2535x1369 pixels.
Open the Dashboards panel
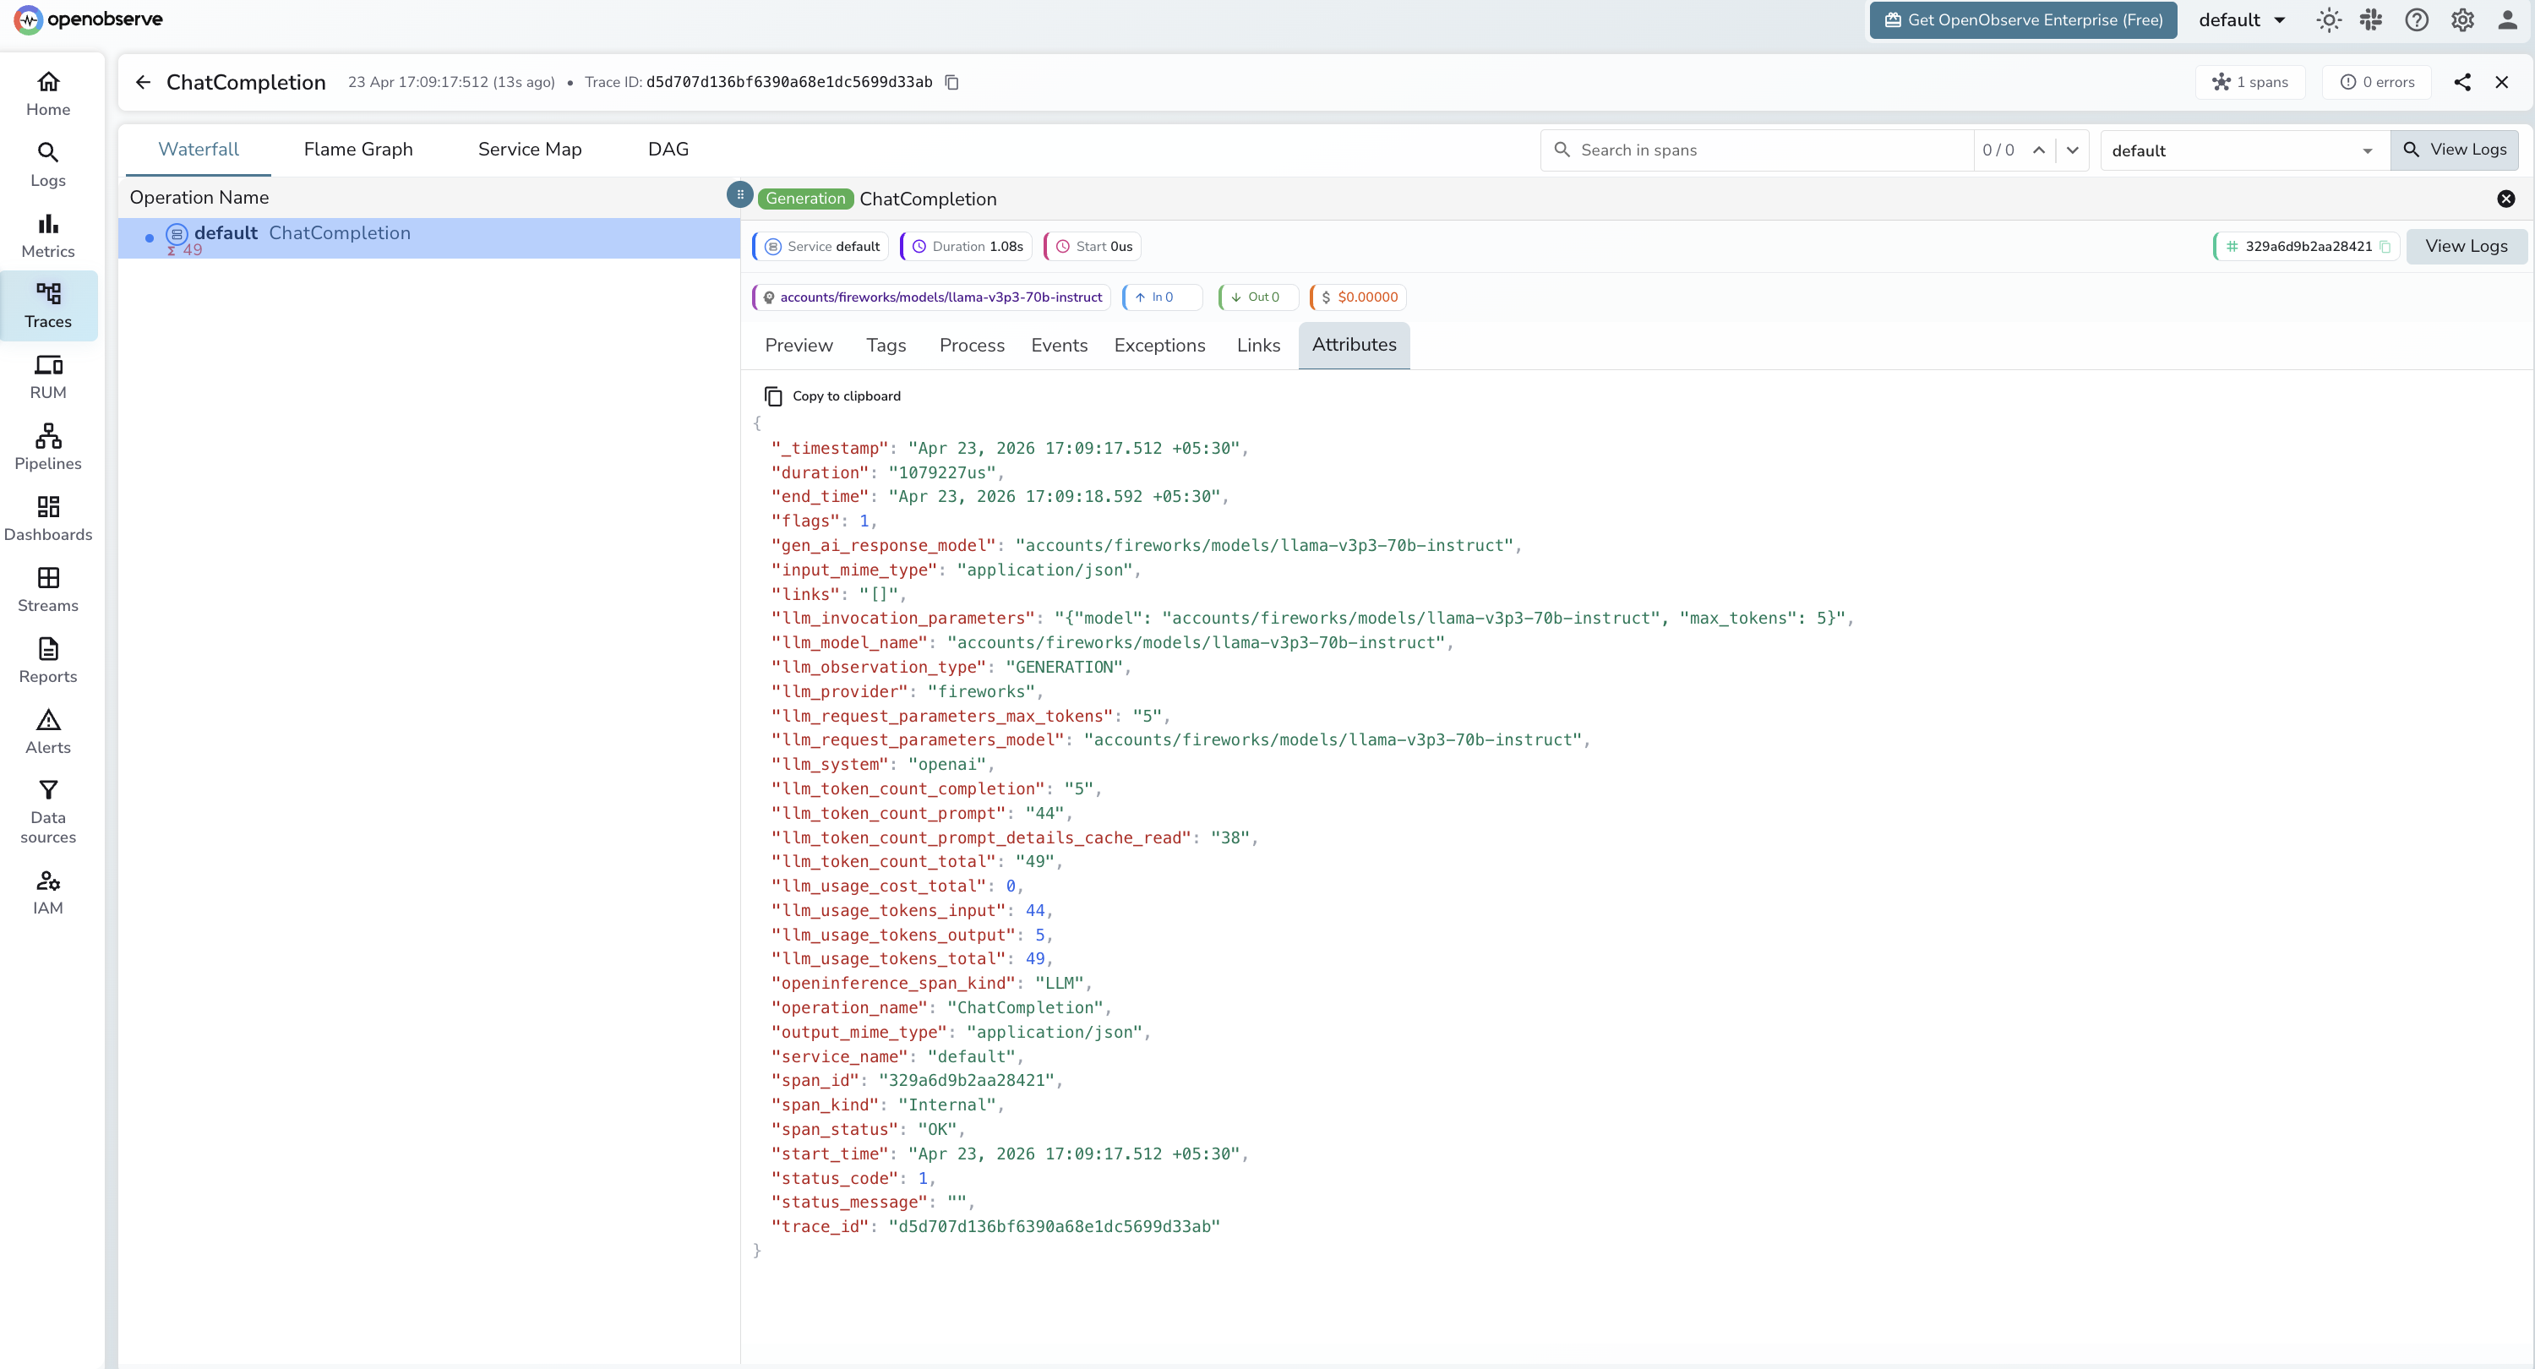[x=48, y=518]
